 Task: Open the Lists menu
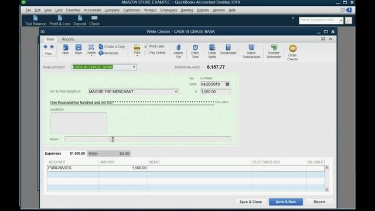(59, 10)
